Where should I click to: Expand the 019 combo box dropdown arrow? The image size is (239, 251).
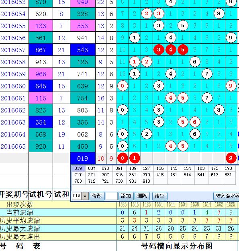point(85,196)
